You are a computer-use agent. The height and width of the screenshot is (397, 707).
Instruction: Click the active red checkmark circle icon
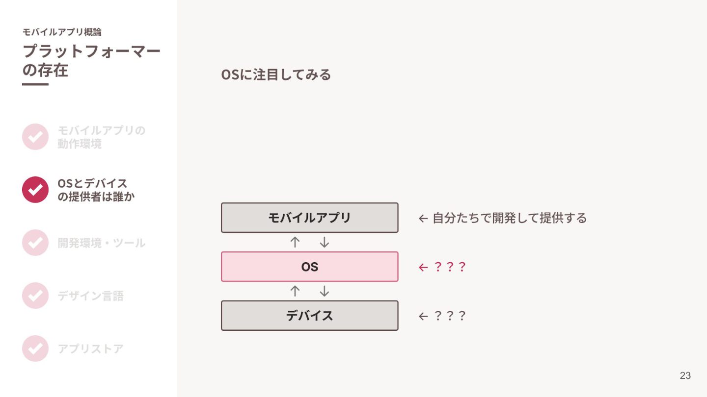(x=35, y=190)
